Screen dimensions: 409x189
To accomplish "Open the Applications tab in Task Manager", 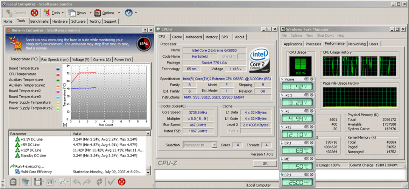I will click(x=292, y=44).
